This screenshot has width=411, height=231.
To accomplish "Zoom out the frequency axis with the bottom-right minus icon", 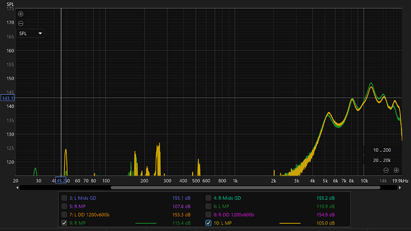I will point(386,170).
